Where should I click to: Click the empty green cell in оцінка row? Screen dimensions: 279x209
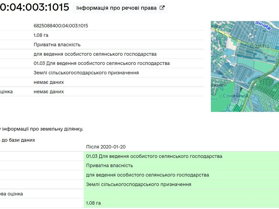pyautogui.click(x=180, y=194)
